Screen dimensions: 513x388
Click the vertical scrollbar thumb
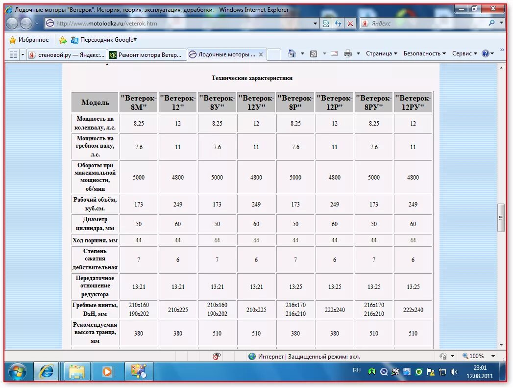tap(501, 218)
